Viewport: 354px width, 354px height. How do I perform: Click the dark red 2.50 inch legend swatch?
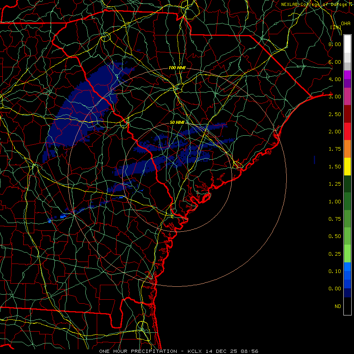tap(347, 114)
